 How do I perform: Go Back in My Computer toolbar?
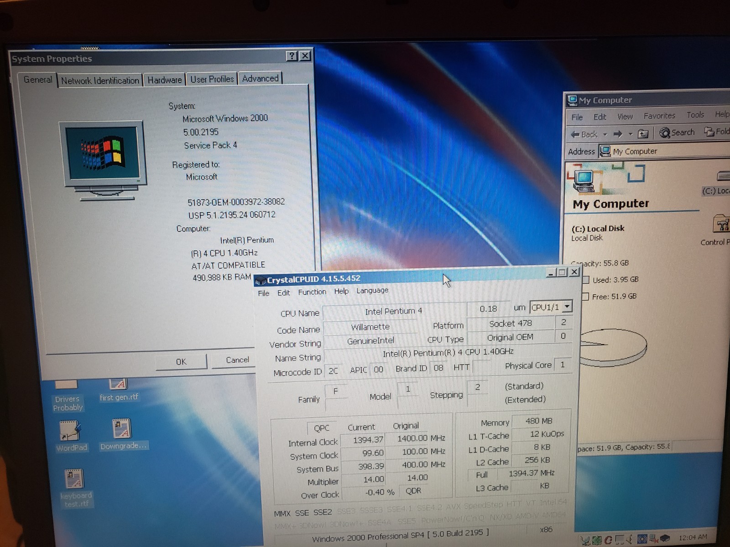tap(584, 134)
